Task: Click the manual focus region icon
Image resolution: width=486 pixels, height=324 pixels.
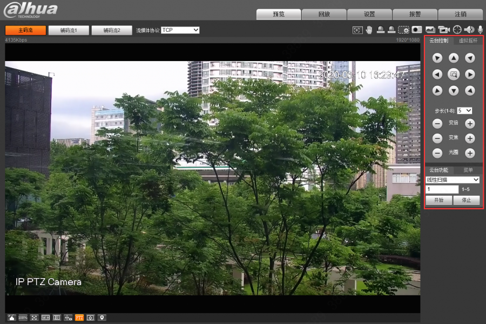Action: pyautogui.click(x=357, y=30)
